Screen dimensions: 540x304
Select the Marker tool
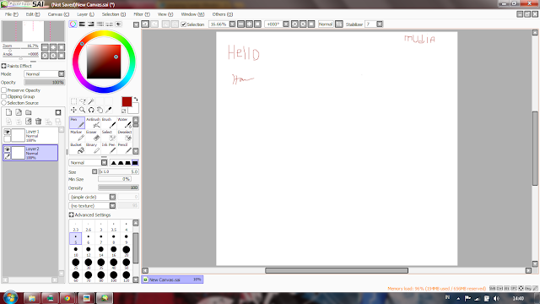pyautogui.click(x=77, y=135)
